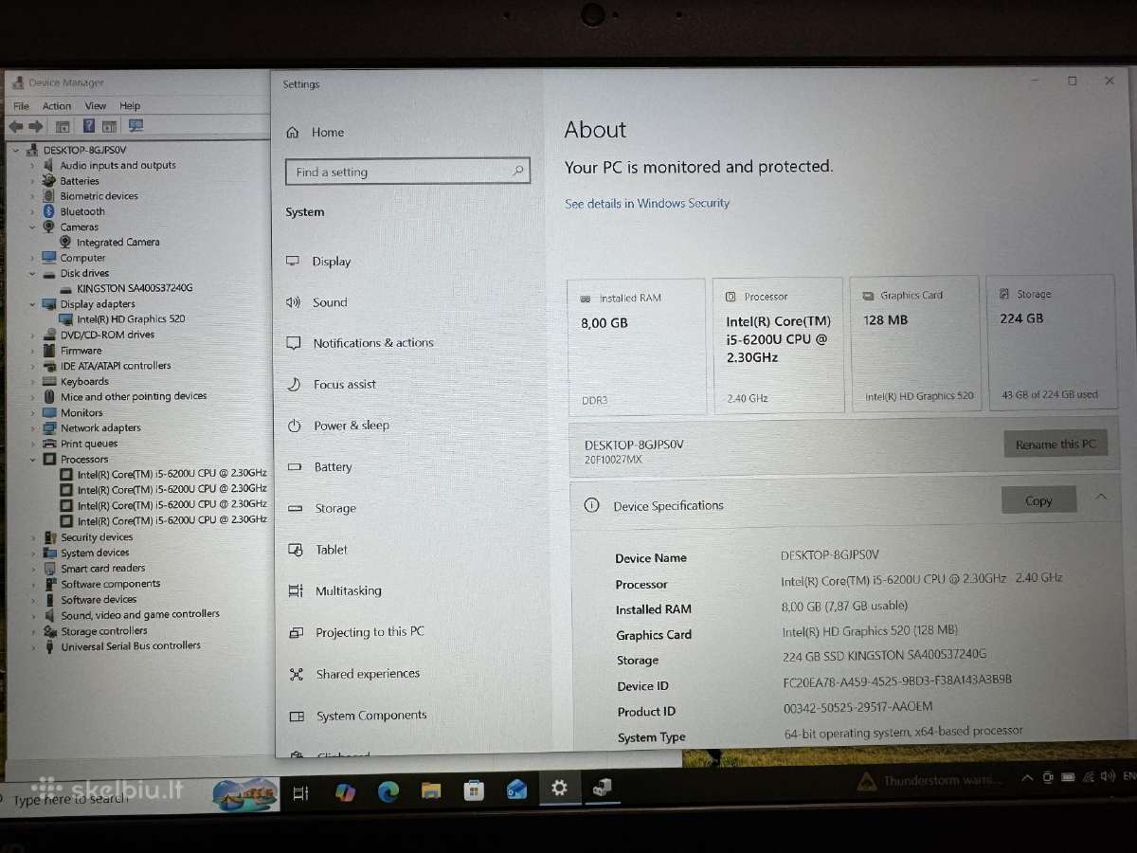
Task: Open the File menu in Device Manager
Action: (x=21, y=106)
